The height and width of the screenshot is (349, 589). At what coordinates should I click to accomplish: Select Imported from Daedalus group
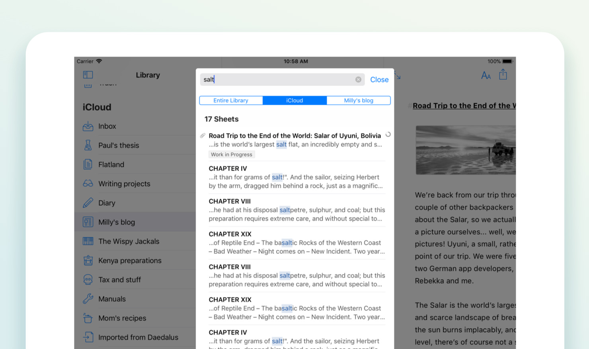pyautogui.click(x=135, y=337)
